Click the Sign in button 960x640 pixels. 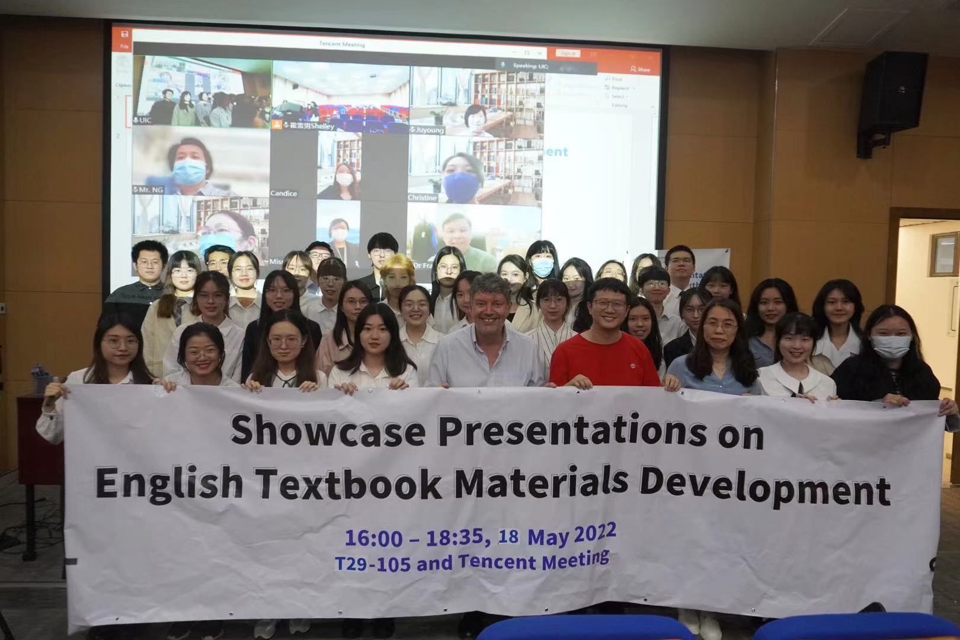(x=567, y=53)
